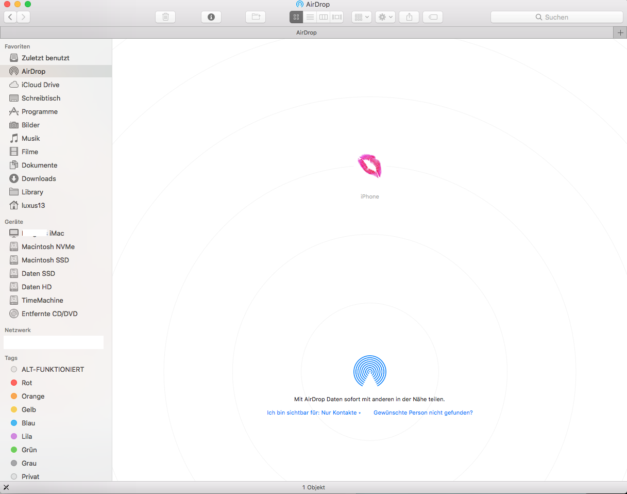Go back with the left arrow
Viewport: 627px width, 494px height.
coord(10,17)
